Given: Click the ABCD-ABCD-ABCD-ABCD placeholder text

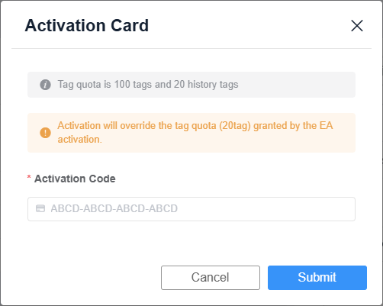Looking at the screenshot, I should pos(114,208).
